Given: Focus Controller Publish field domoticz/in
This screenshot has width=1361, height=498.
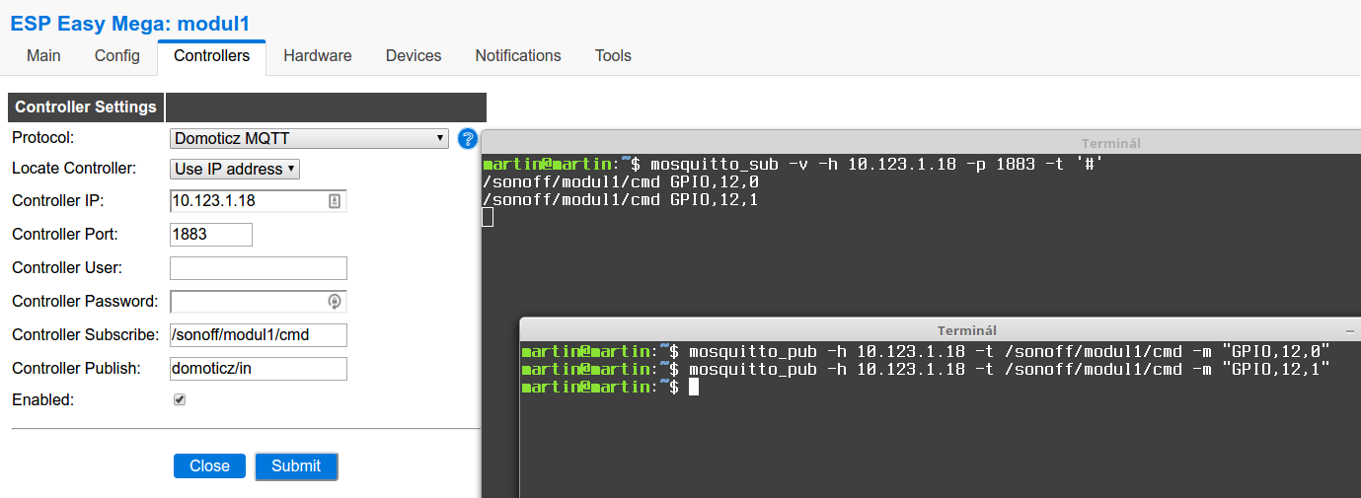Looking at the screenshot, I should (259, 369).
